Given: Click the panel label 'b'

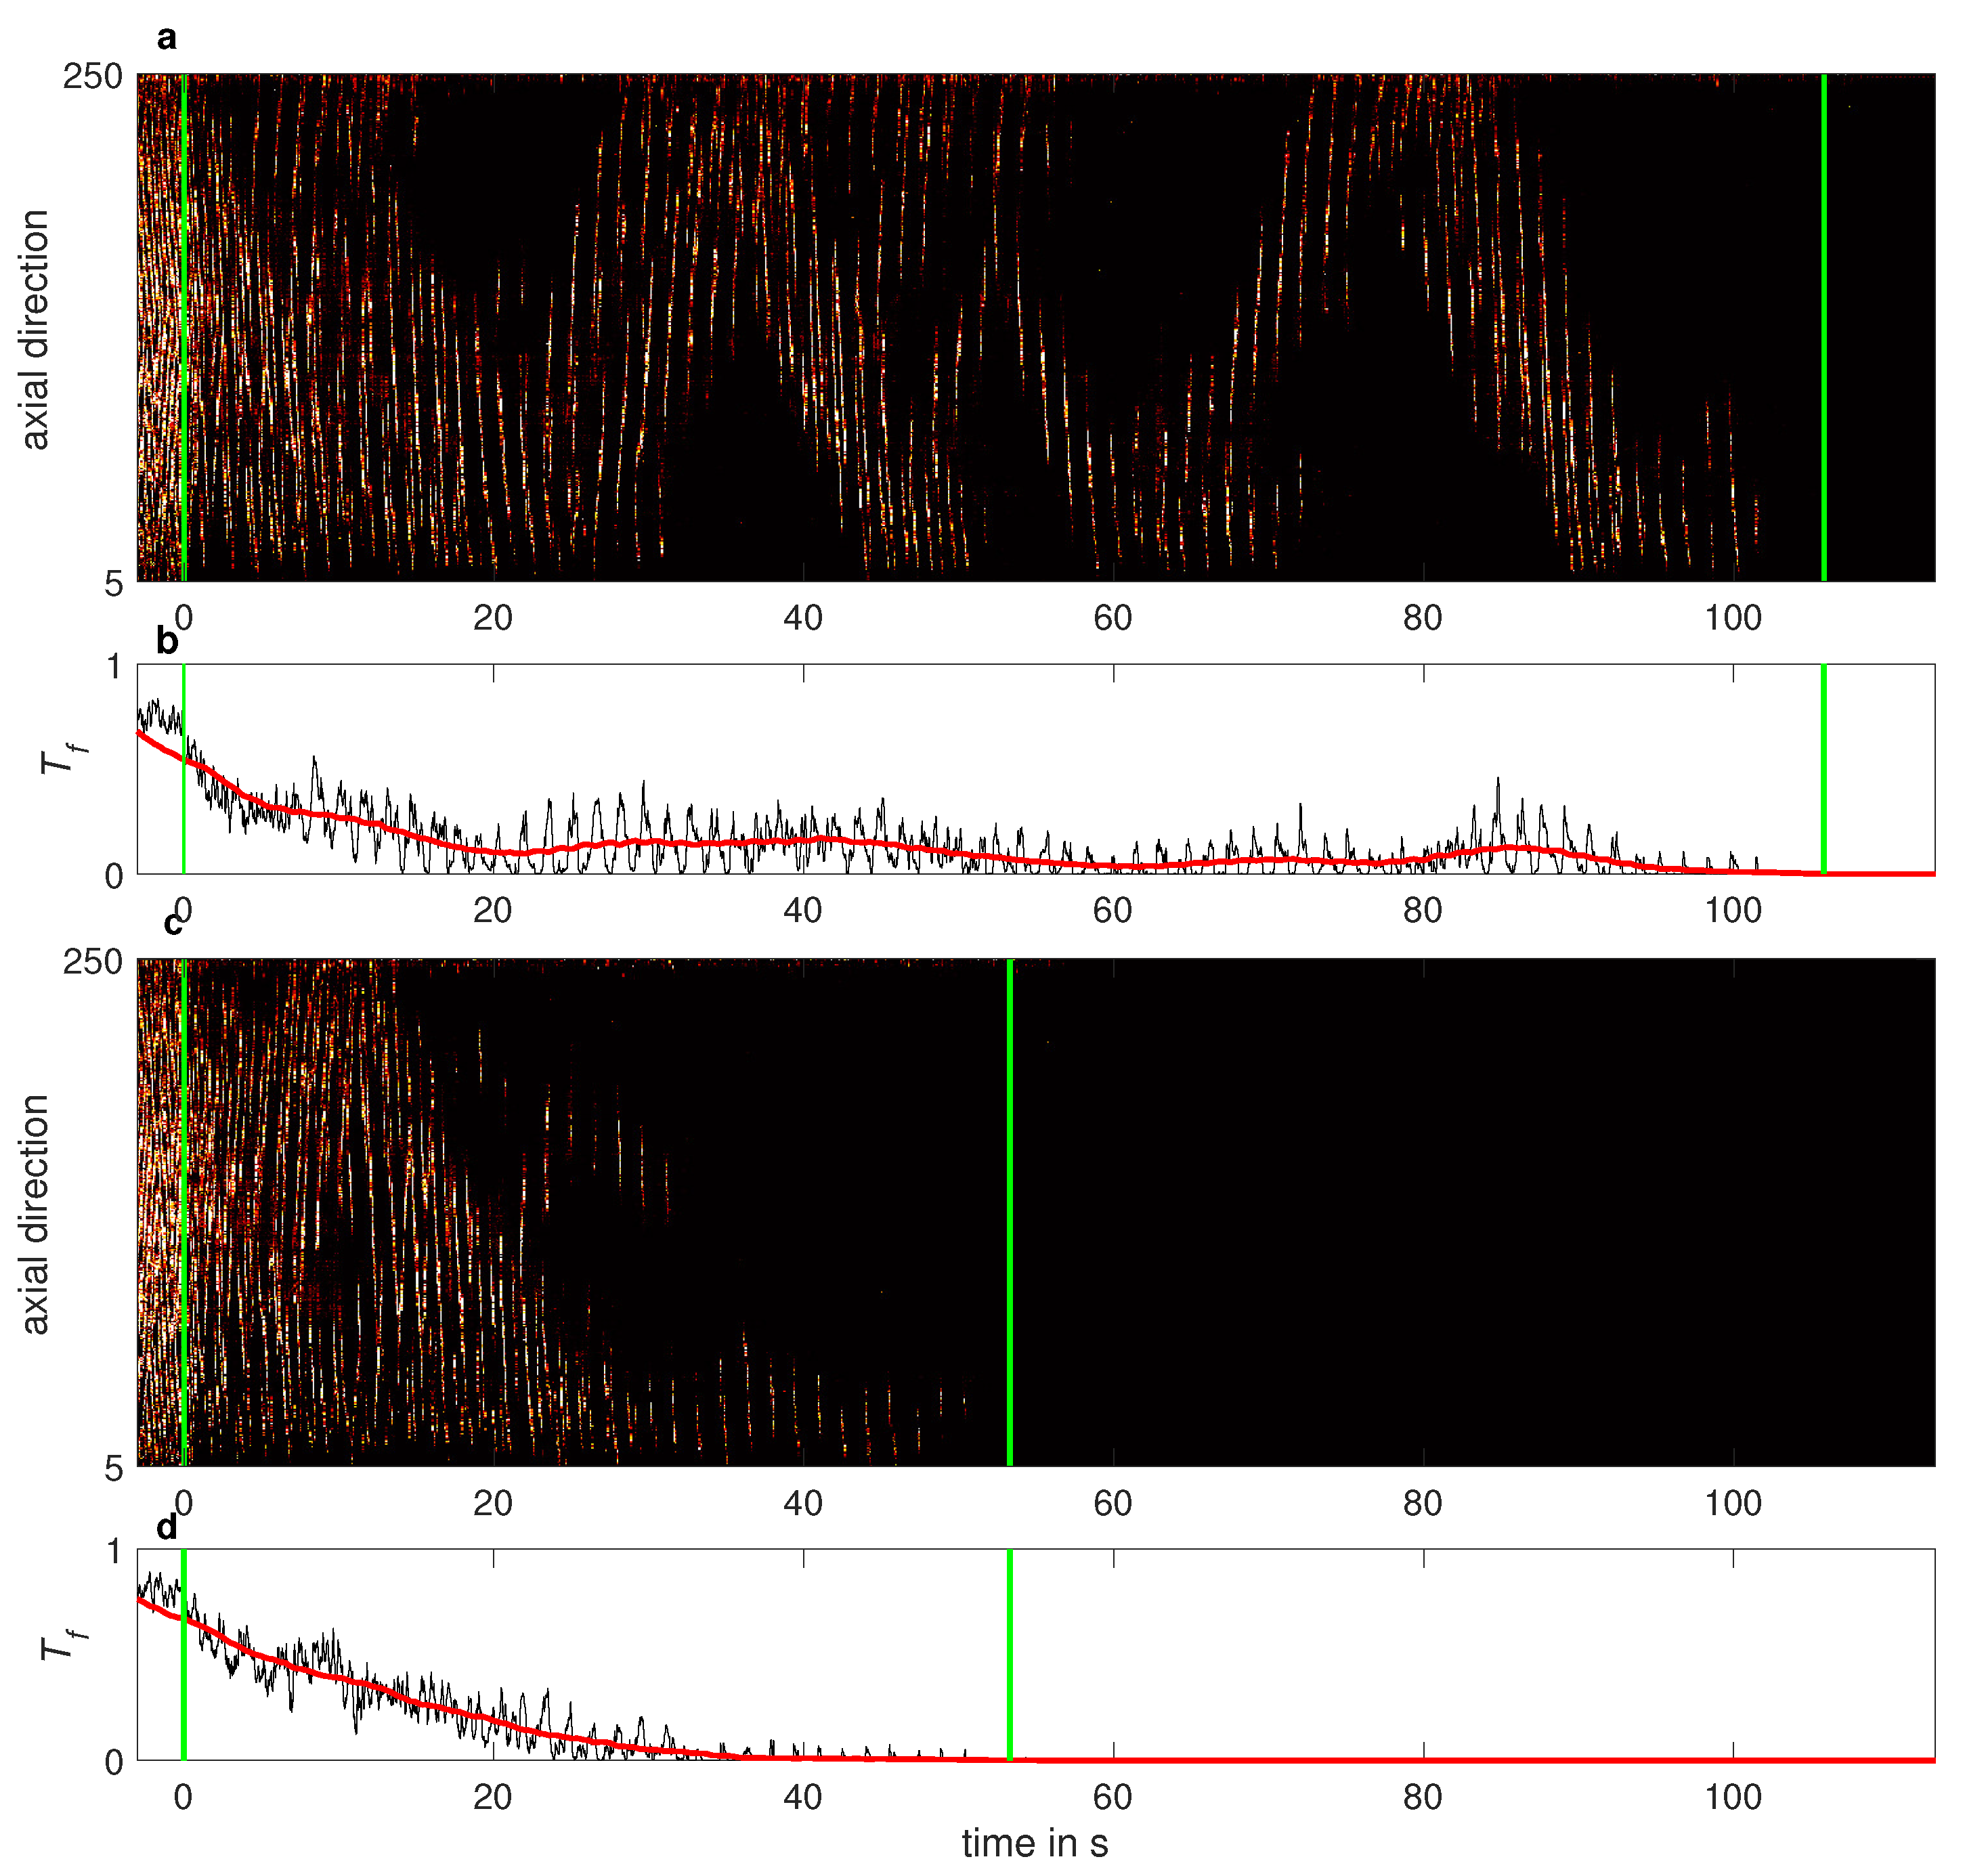Looking at the screenshot, I should (x=167, y=640).
